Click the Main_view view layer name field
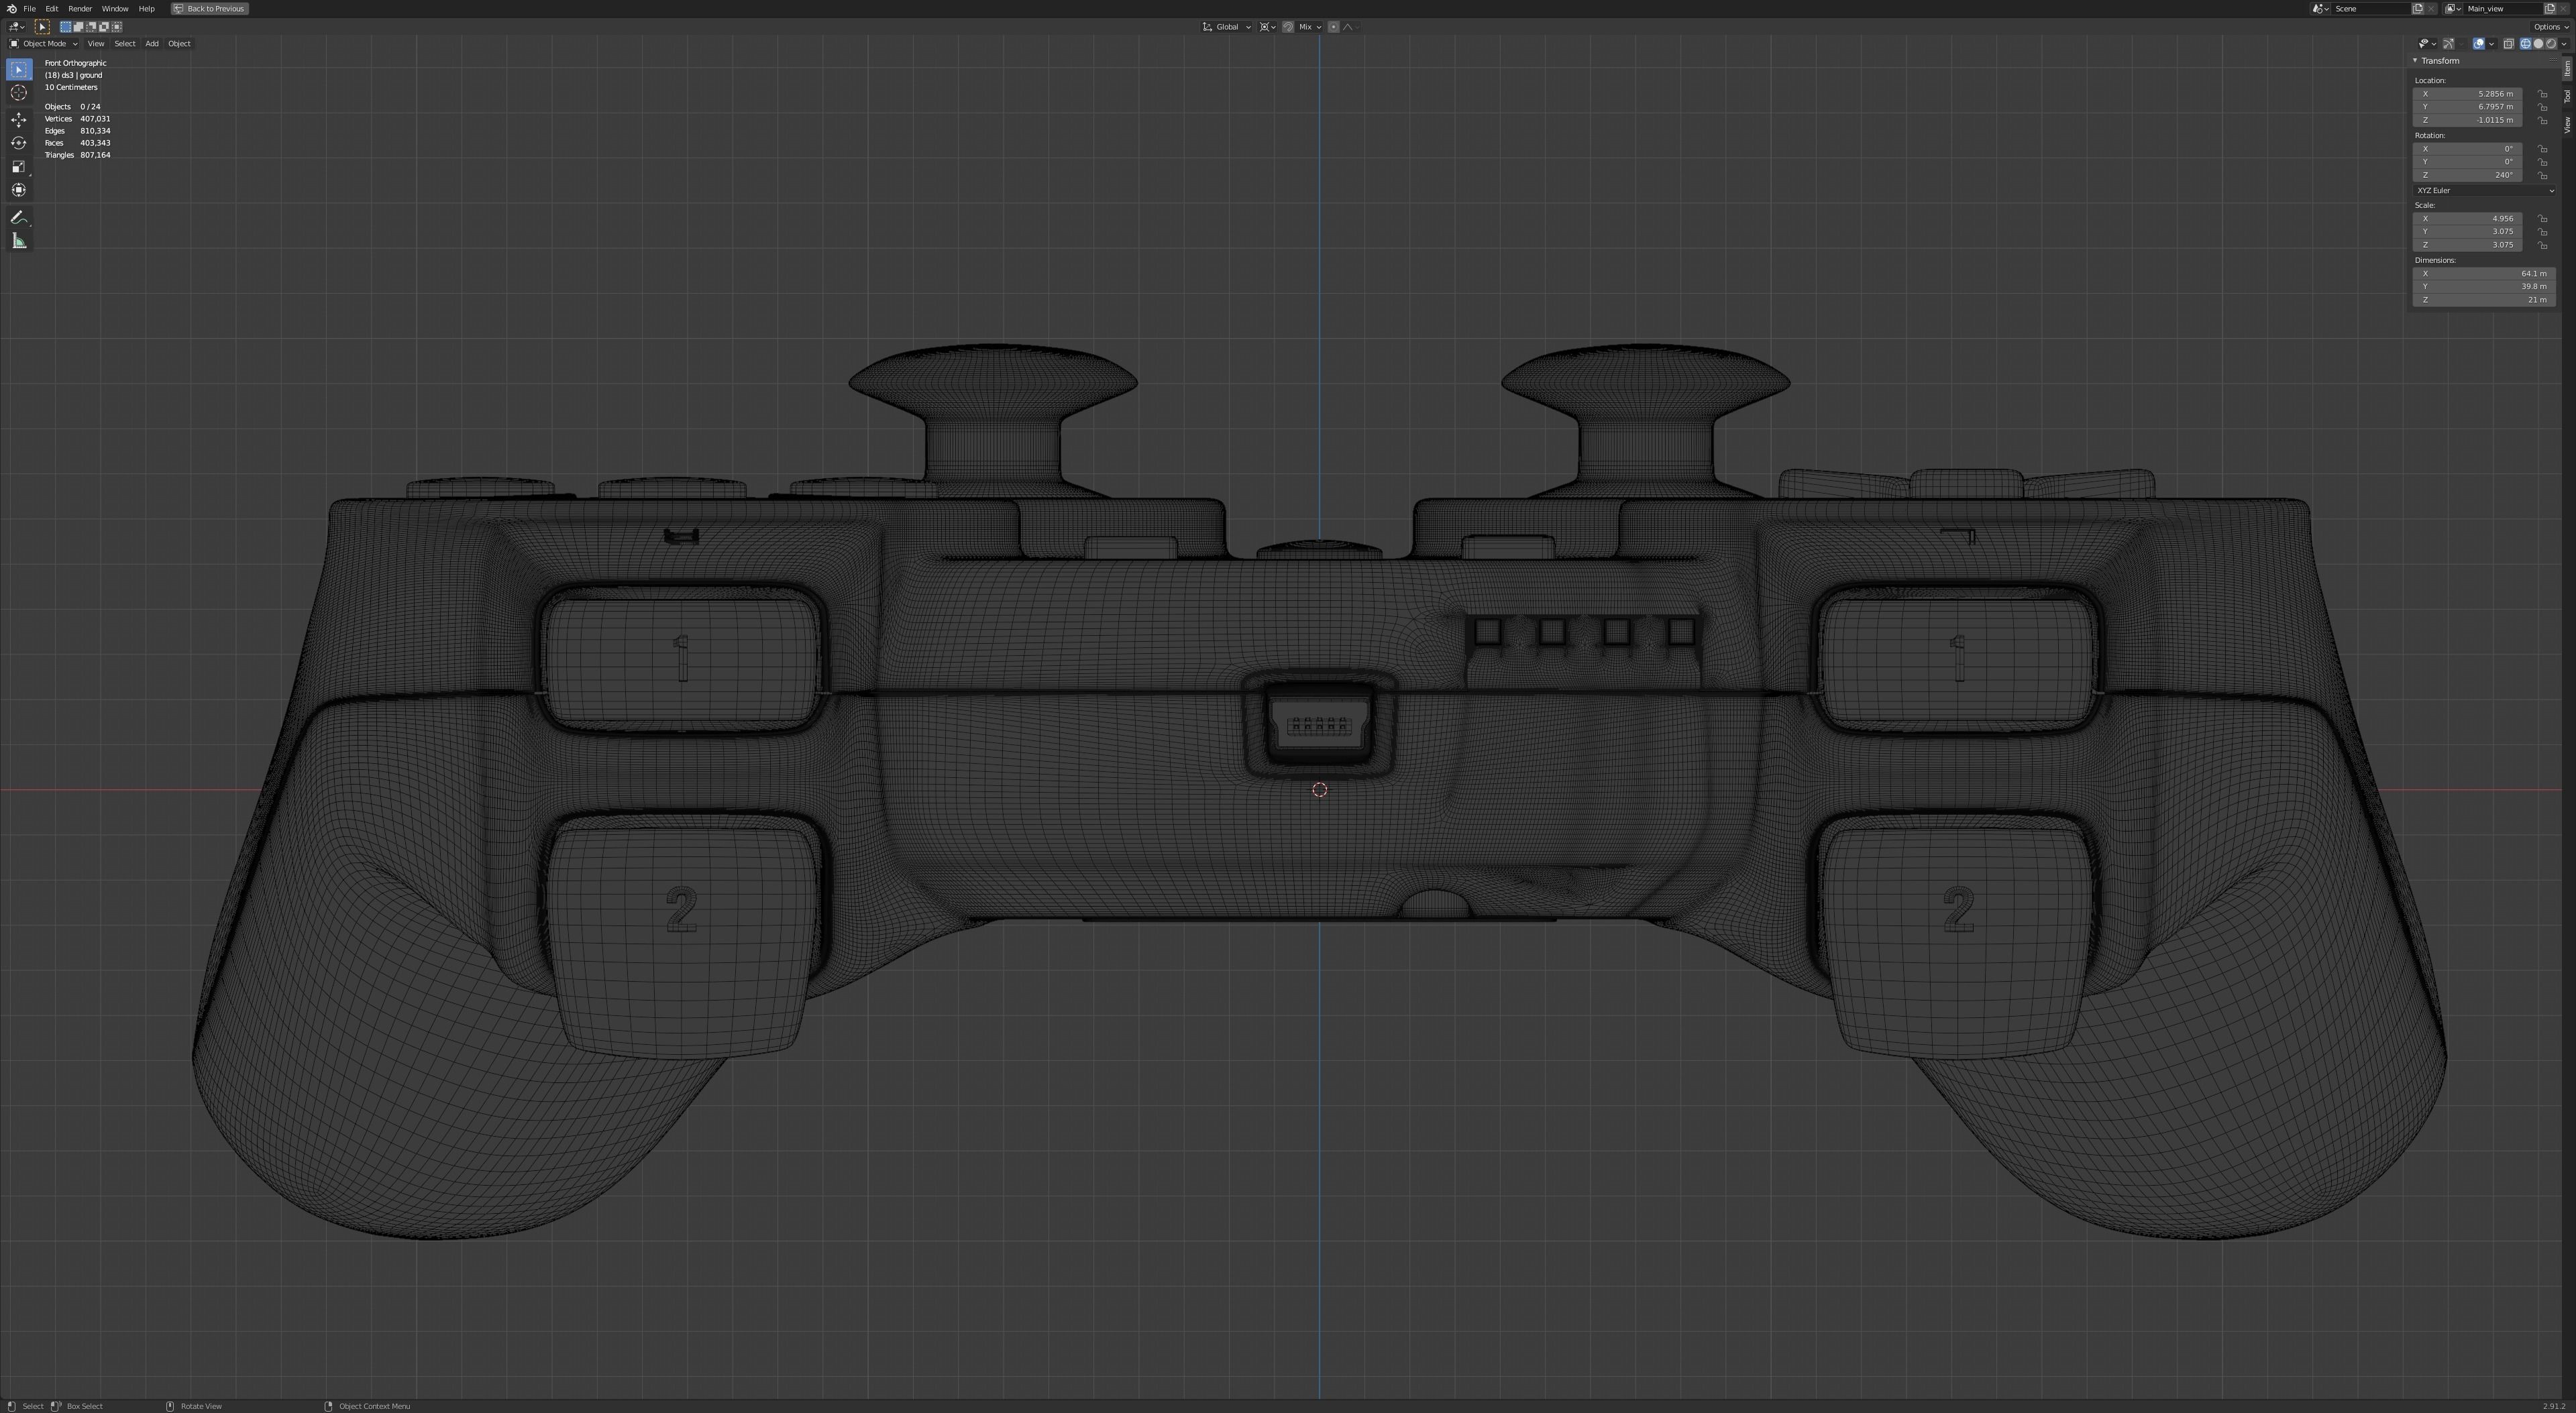 click(2497, 9)
